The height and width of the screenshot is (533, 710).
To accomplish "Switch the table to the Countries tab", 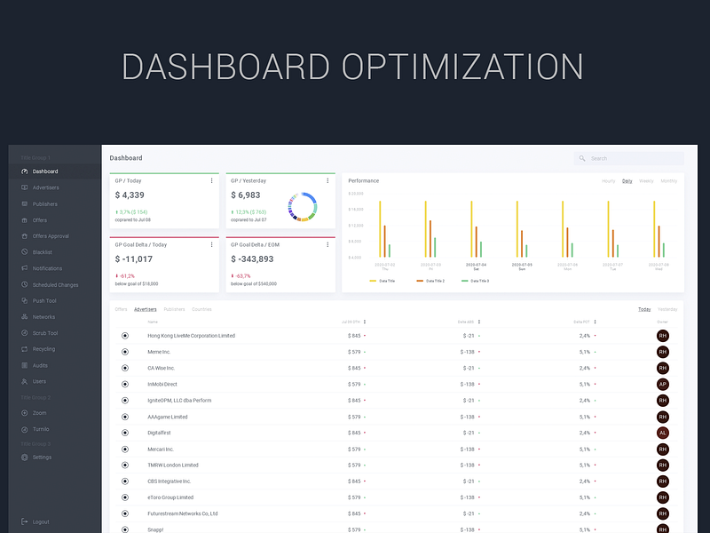I will [x=201, y=309].
